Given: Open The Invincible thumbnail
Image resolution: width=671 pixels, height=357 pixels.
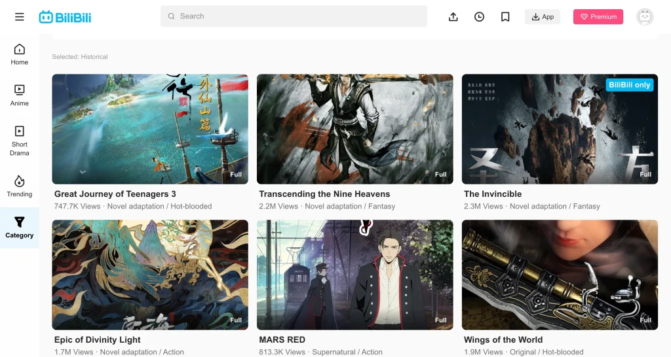Looking at the screenshot, I should [x=560, y=129].
